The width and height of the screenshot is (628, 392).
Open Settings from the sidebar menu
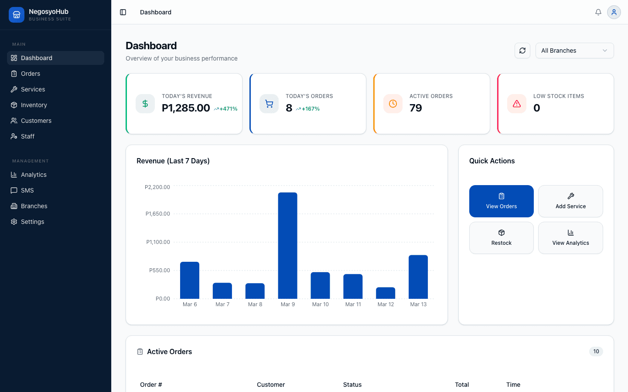point(33,221)
